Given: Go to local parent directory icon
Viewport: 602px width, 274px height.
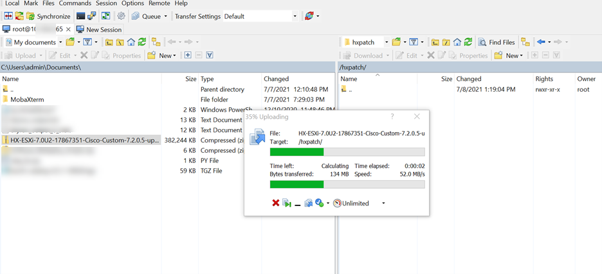Looking at the screenshot, I should pos(109,42).
